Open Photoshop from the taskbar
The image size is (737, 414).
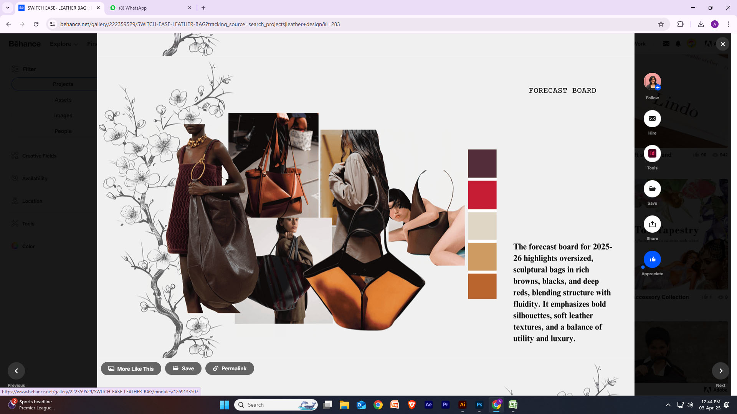(x=479, y=405)
